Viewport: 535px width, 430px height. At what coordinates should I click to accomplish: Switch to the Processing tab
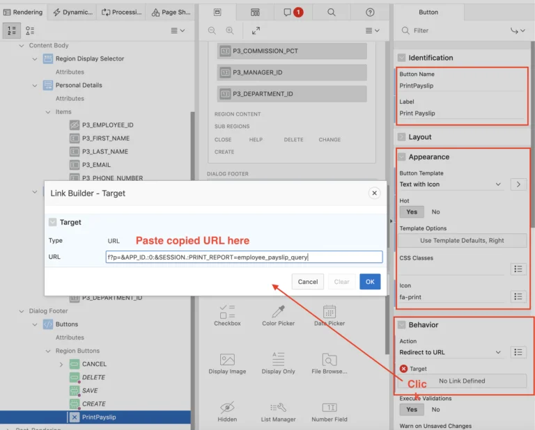[121, 13]
